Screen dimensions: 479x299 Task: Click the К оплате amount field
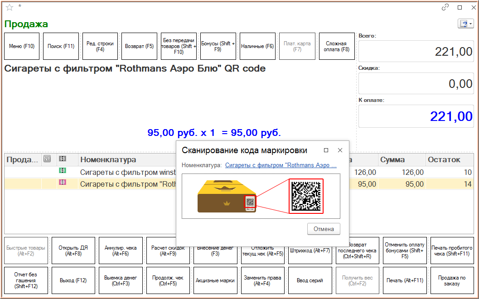[x=416, y=116]
